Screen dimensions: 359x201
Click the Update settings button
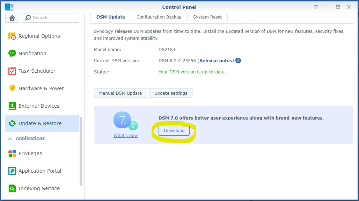(x=171, y=93)
